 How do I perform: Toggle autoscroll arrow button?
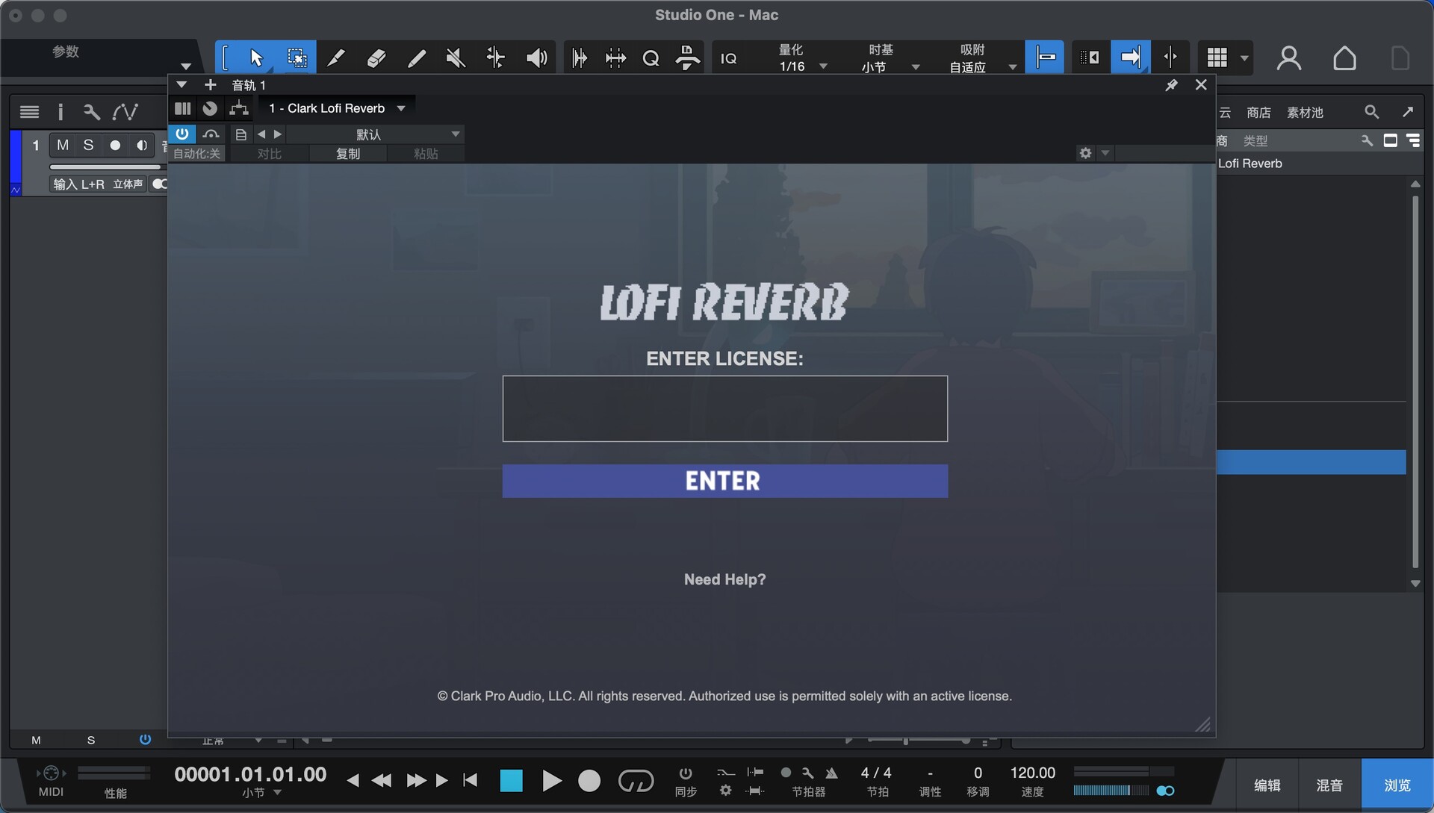(x=1130, y=57)
